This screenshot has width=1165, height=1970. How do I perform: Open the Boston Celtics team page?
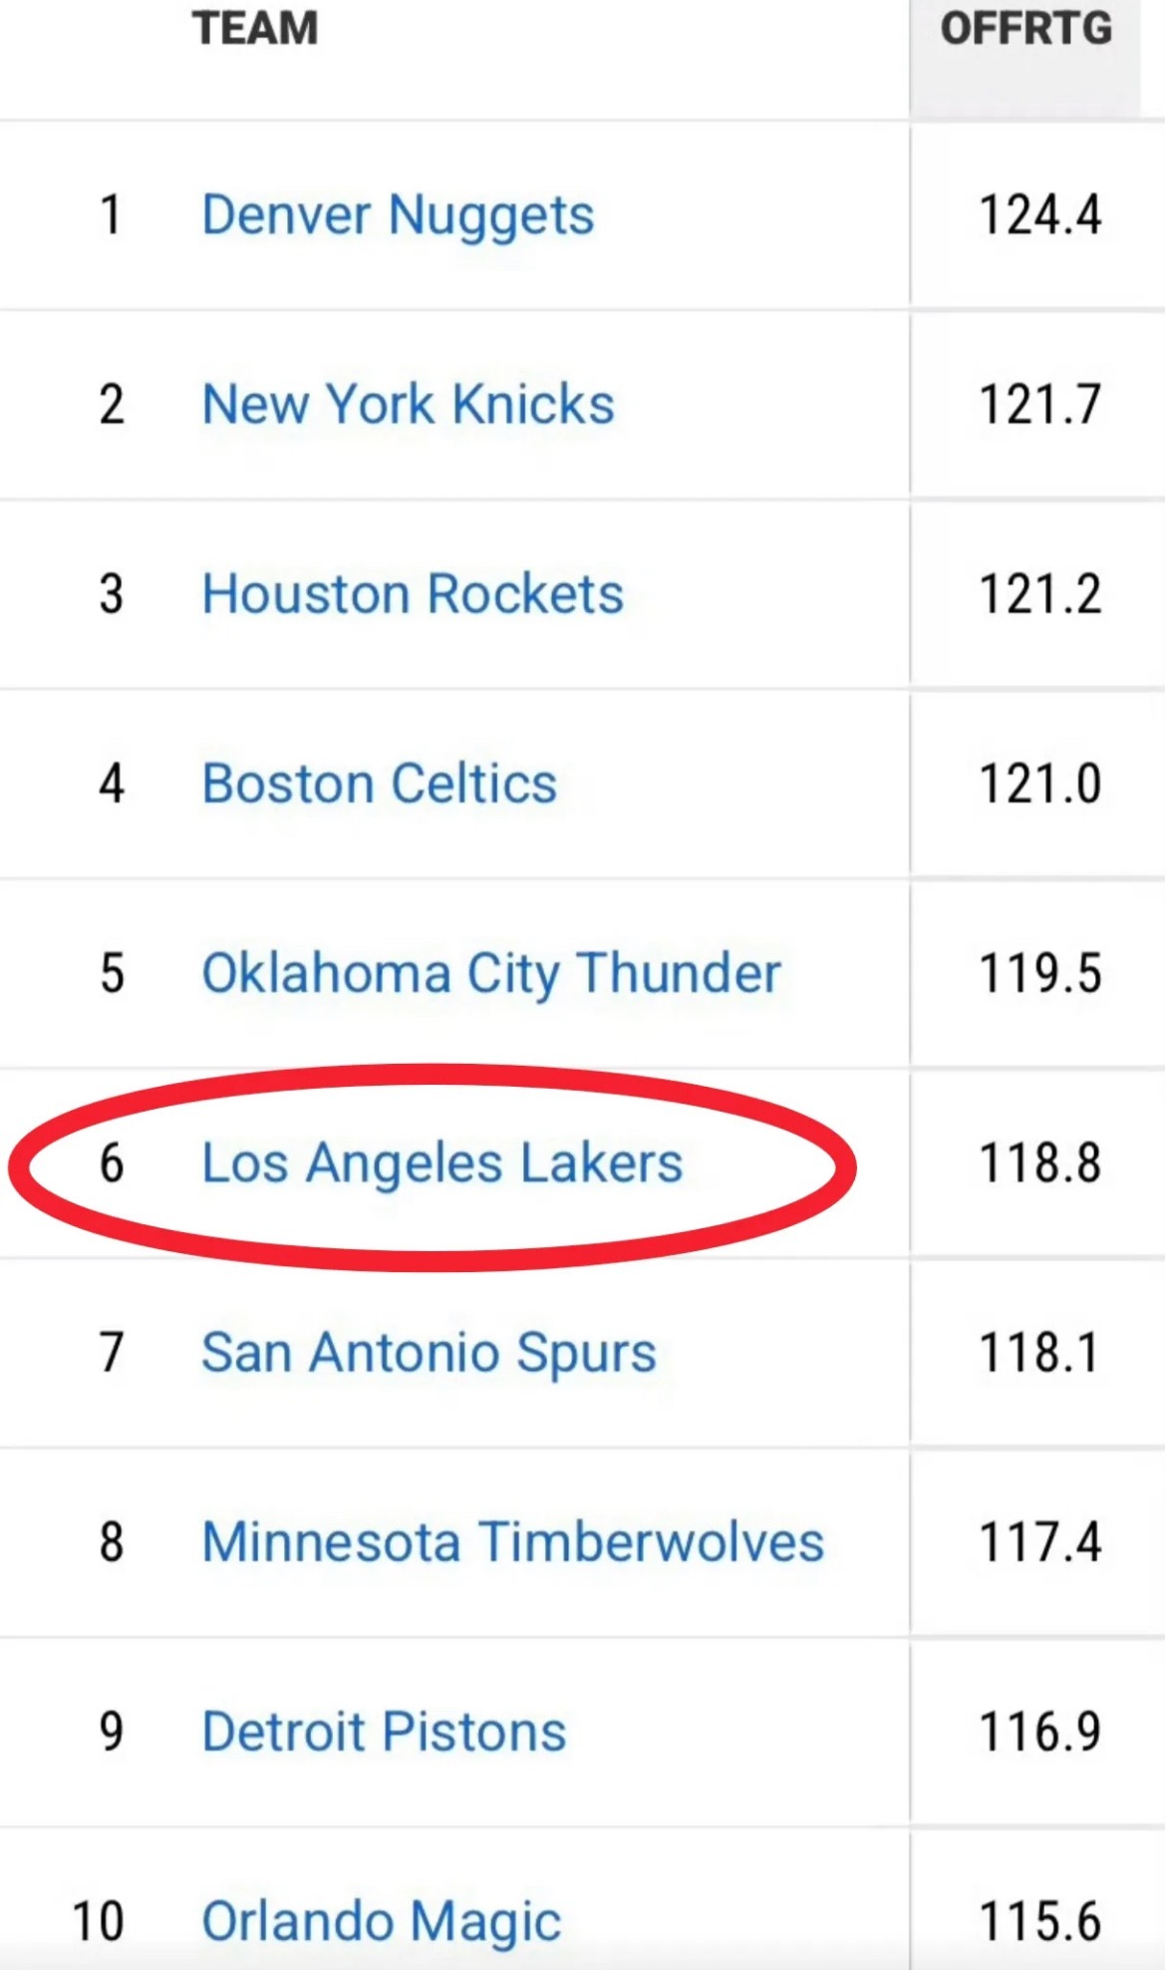[380, 783]
